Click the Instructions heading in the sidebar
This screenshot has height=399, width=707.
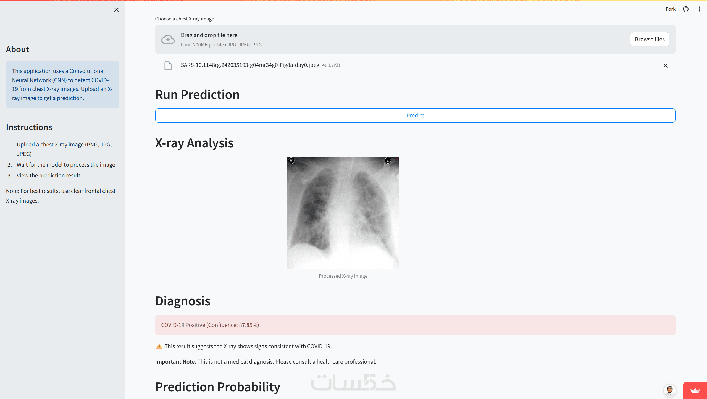(x=29, y=127)
